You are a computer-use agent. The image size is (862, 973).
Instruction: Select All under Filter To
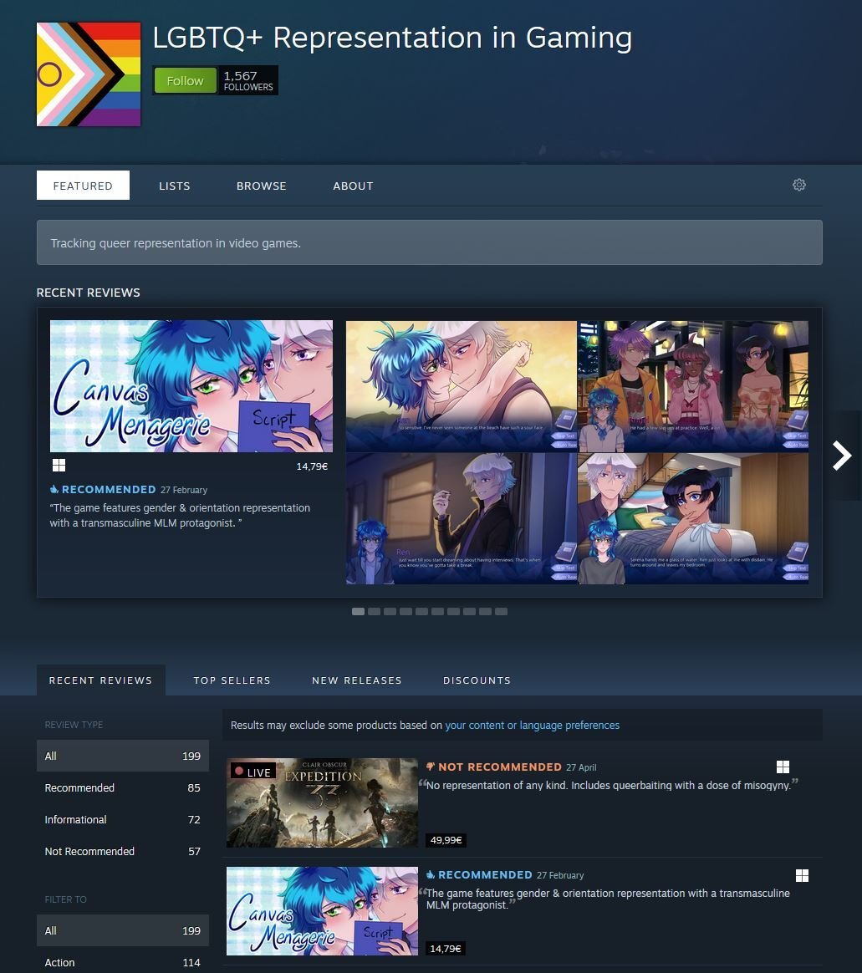coord(123,930)
